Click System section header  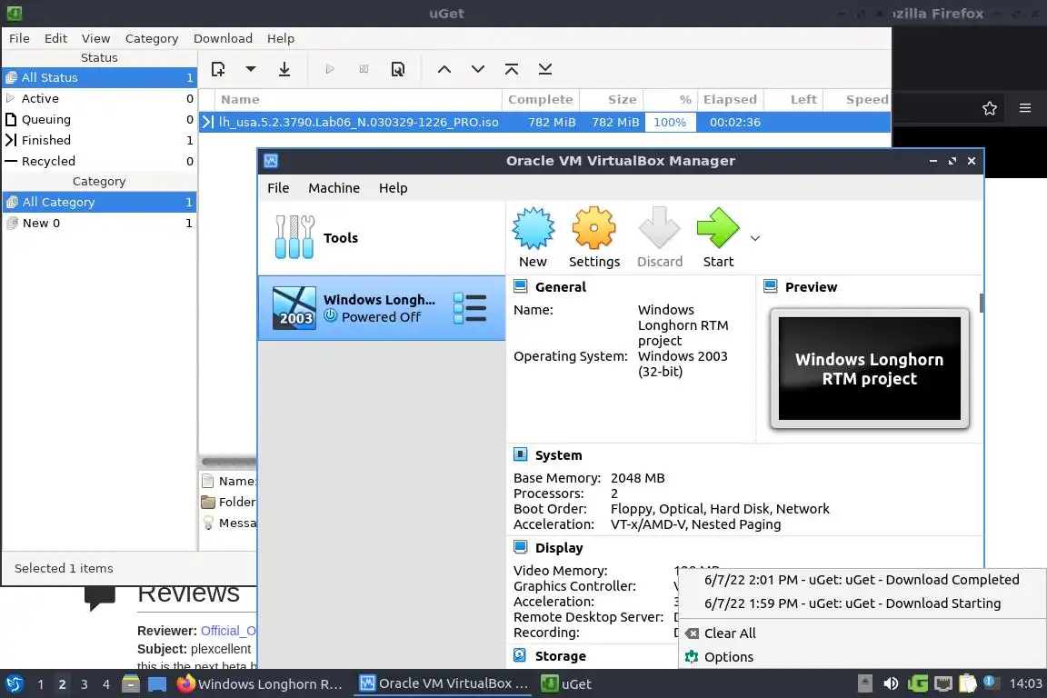pyautogui.click(x=558, y=455)
